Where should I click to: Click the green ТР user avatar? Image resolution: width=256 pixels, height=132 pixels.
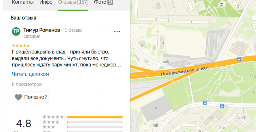[x=16, y=31]
